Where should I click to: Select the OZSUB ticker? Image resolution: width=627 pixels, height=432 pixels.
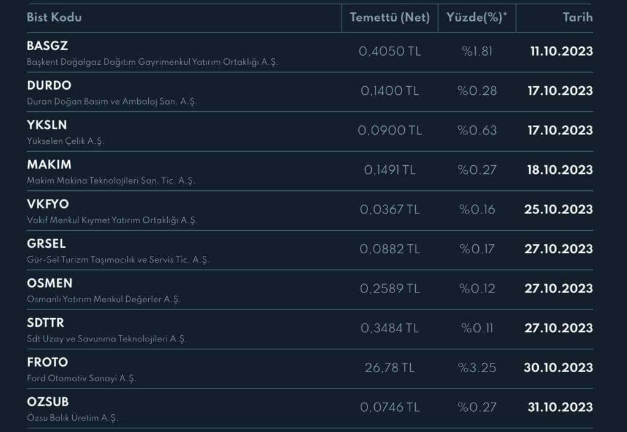[x=48, y=402]
